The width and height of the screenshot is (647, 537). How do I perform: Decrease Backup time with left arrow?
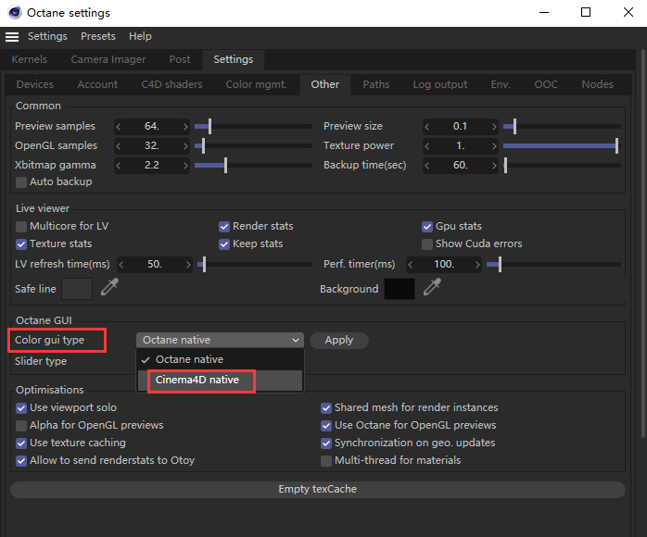427,165
